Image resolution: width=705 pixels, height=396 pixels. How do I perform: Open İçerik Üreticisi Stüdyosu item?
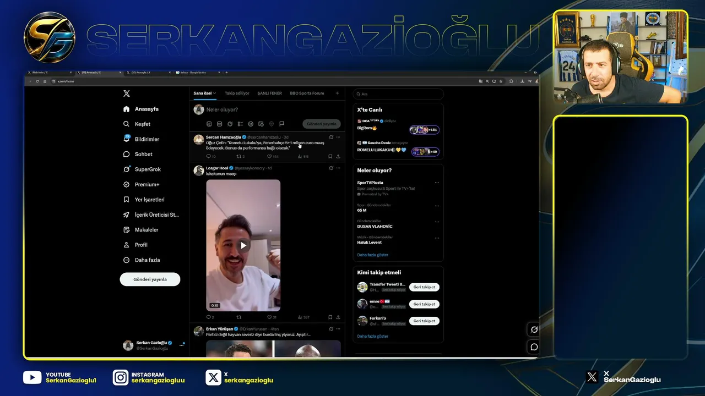point(151,215)
